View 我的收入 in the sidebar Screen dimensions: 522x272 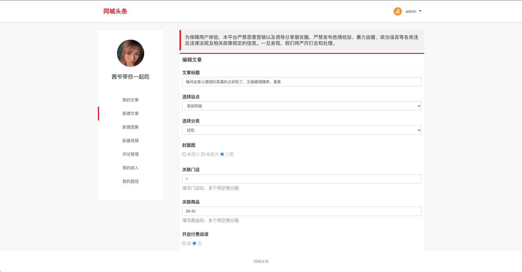pos(131,168)
